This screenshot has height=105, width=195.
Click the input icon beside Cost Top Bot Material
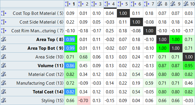tap(4, 13)
